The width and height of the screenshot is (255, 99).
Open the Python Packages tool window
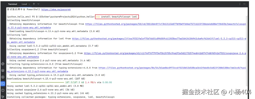(x=3, y=70)
